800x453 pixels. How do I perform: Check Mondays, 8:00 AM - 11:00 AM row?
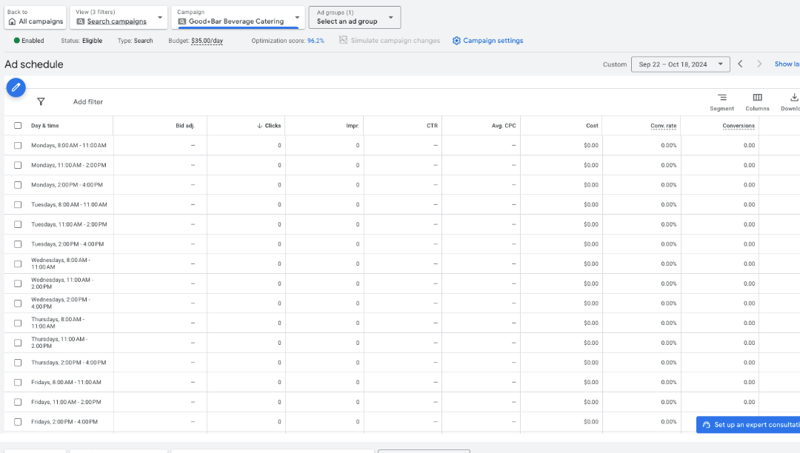pyautogui.click(x=18, y=145)
